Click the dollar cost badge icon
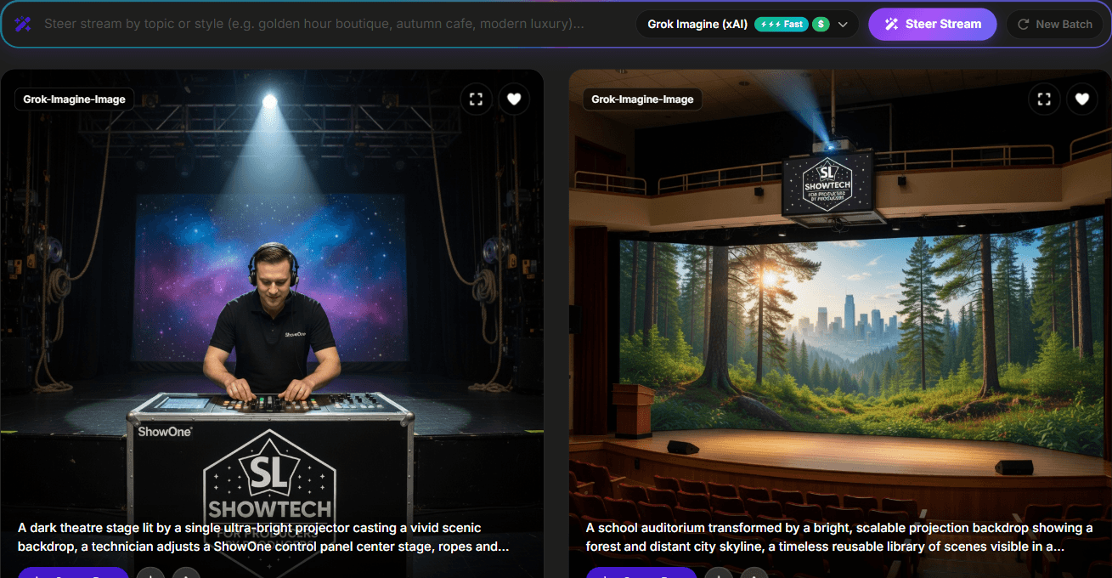Viewport: 1112px width, 578px height. point(821,24)
